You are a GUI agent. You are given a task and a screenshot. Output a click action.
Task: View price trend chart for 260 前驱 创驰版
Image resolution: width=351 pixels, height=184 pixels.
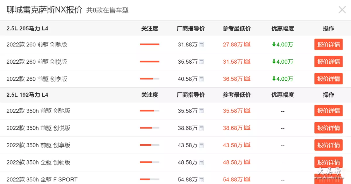tap(247, 44)
